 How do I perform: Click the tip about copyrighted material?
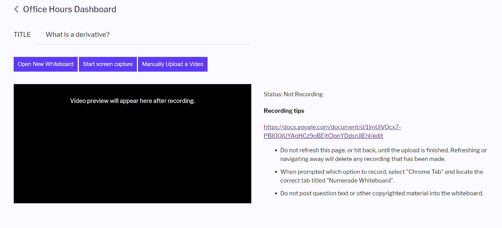click(382, 193)
